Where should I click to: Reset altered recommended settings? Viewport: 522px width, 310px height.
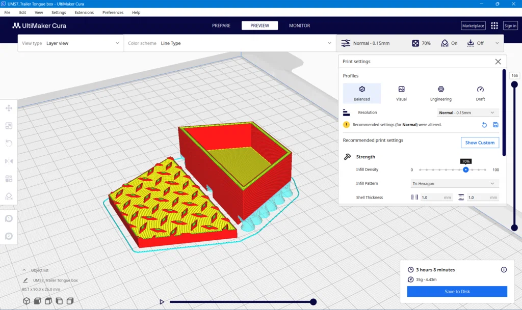[x=484, y=125]
